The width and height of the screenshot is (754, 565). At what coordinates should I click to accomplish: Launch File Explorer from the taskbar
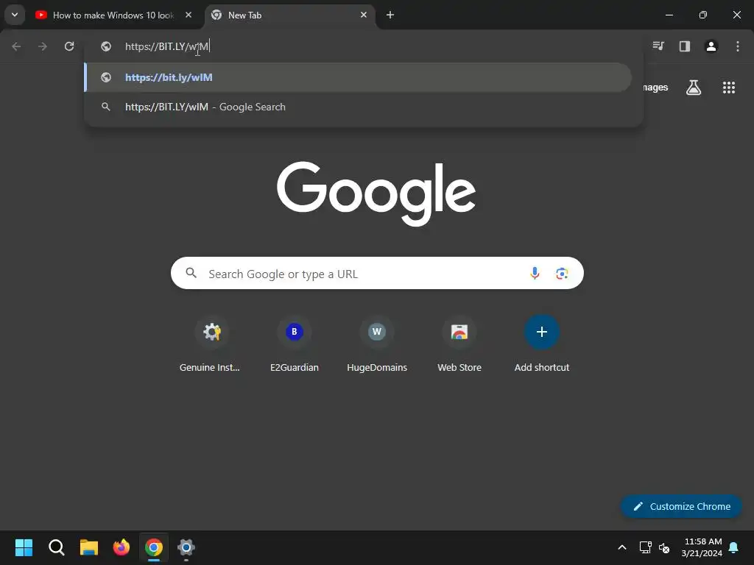(x=89, y=547)
